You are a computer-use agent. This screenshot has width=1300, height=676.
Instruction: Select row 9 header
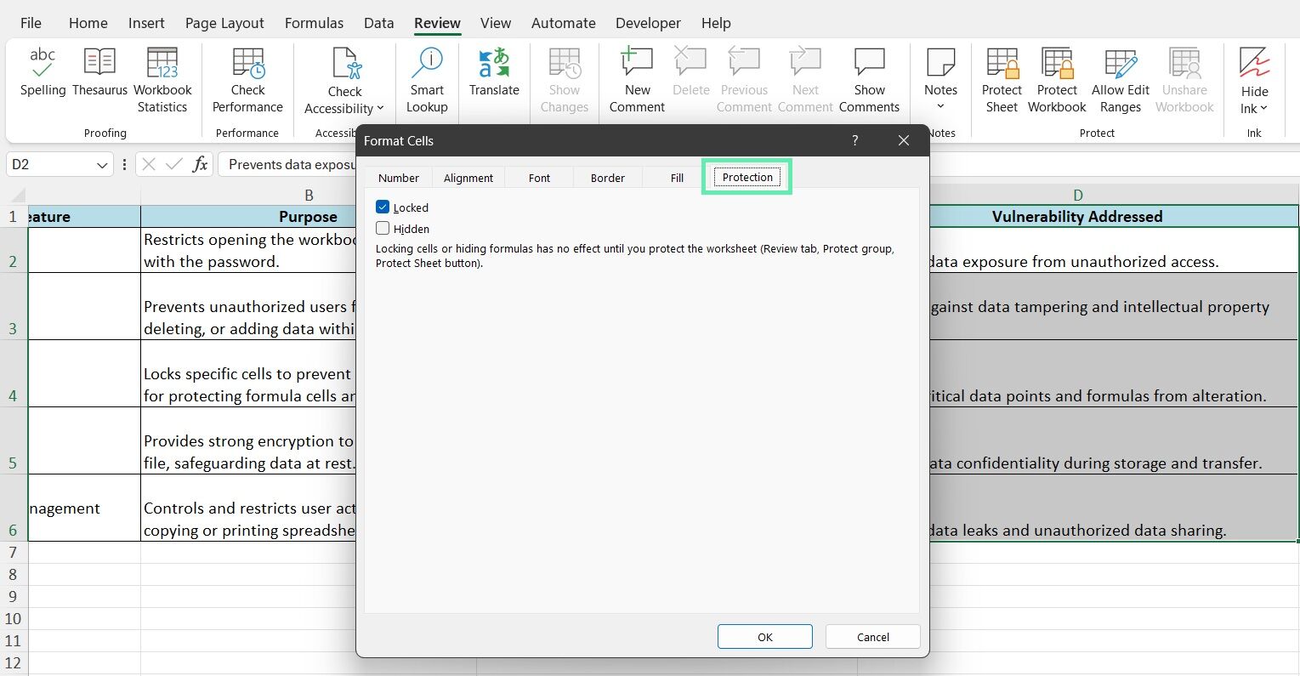pyautogui.click(x=13, y=596)
